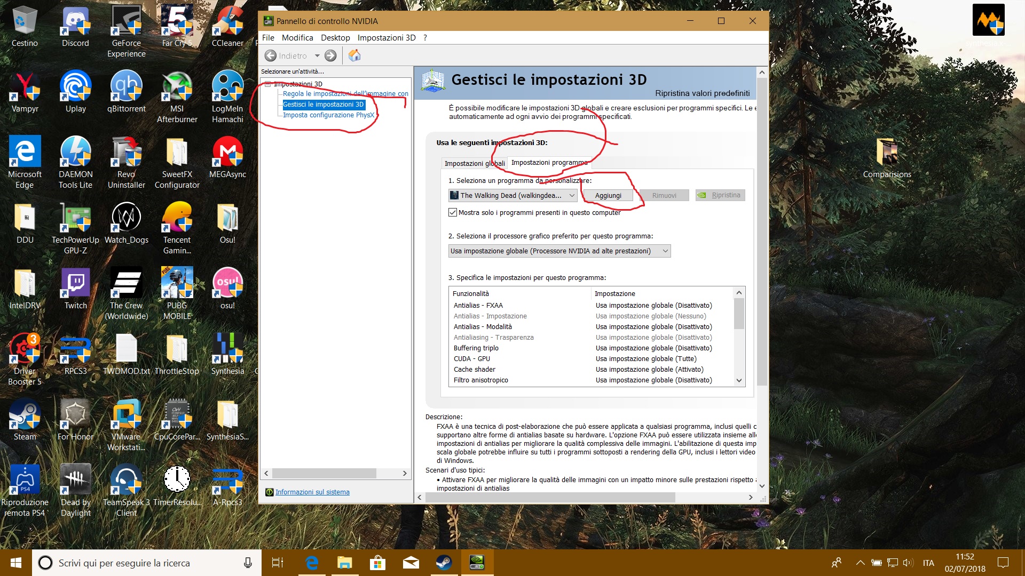Open Task View button on taskbar
Image resolution: width=1025 pixels, height=576 pixels.
[x=278, y=562]
